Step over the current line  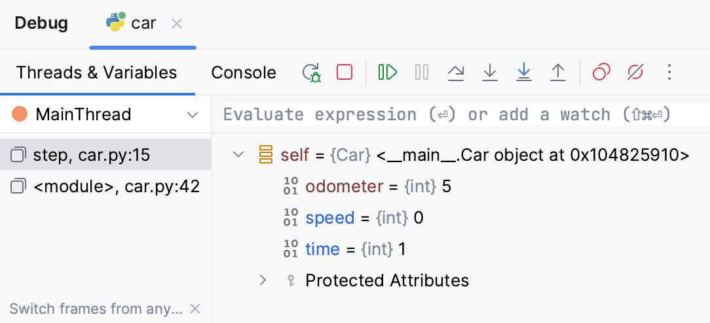pos(456,72)
